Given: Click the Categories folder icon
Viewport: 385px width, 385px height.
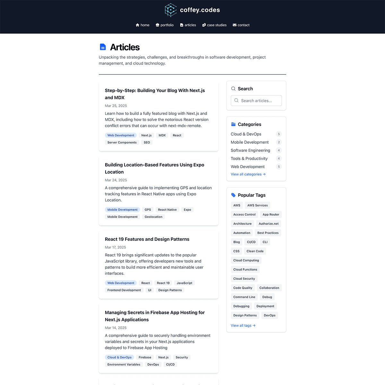Looking at the screenshot, I should pos(233,124).
